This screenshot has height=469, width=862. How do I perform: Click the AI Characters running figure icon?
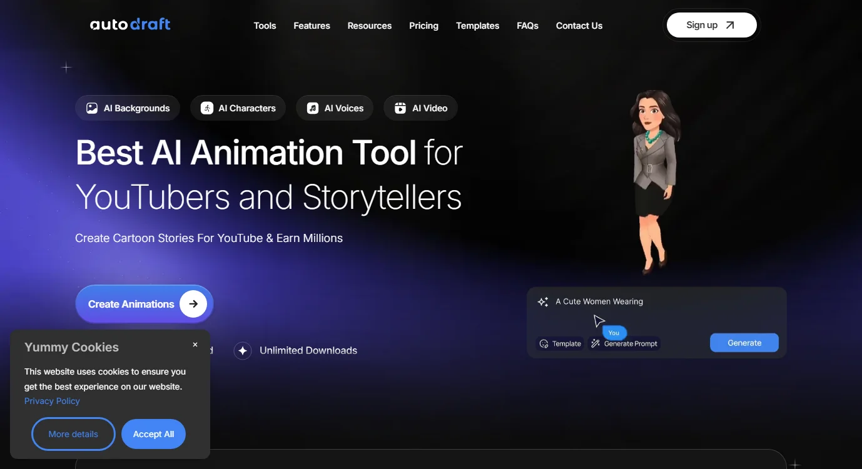(207, 108)
